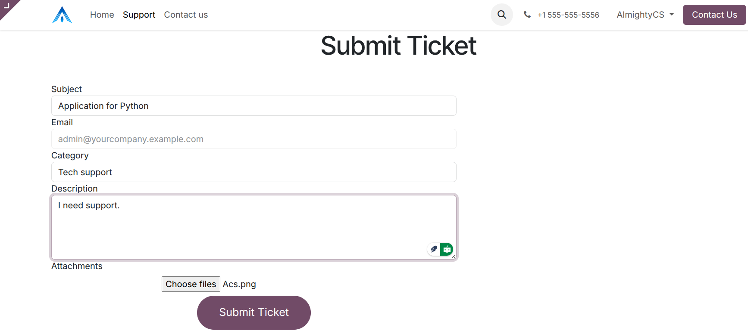Click the Subject field with Application for Python
748x331 pixels.
(254, 106)
